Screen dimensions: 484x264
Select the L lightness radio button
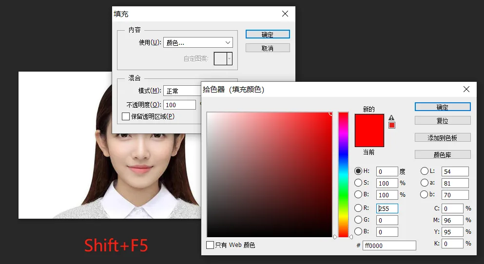coord(424,171)
